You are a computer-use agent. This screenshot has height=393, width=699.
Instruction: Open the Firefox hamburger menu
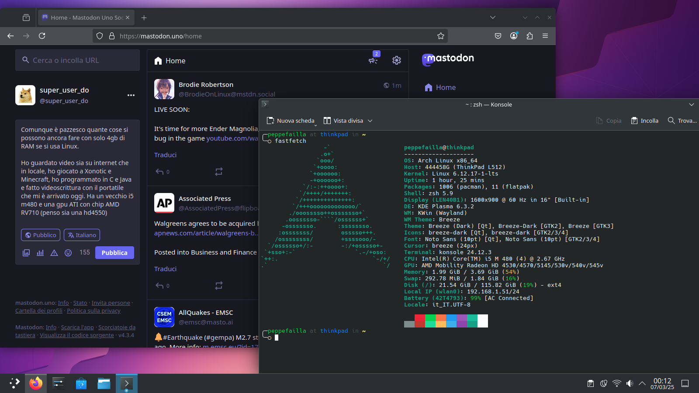pyautogui.click(x=545, y=36)
